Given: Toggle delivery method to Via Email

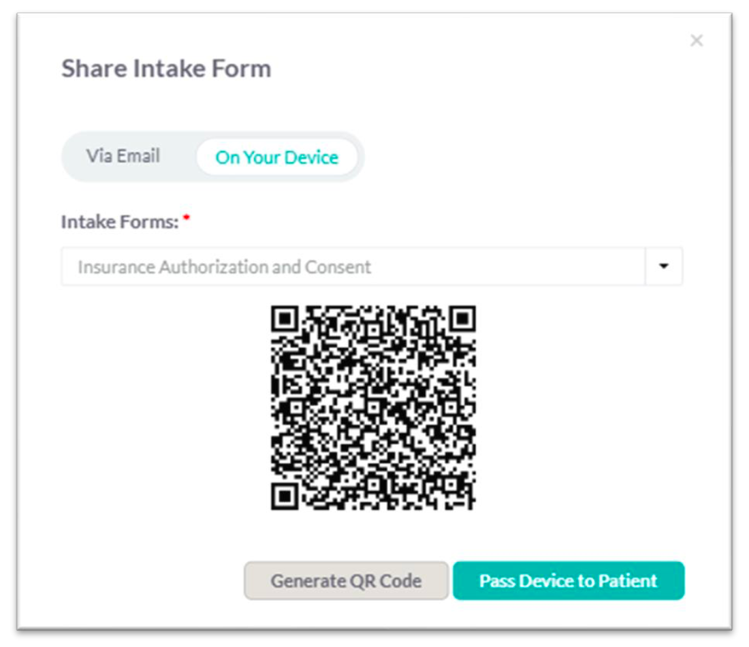Looking at the screenshot, I should click(123, 156).
